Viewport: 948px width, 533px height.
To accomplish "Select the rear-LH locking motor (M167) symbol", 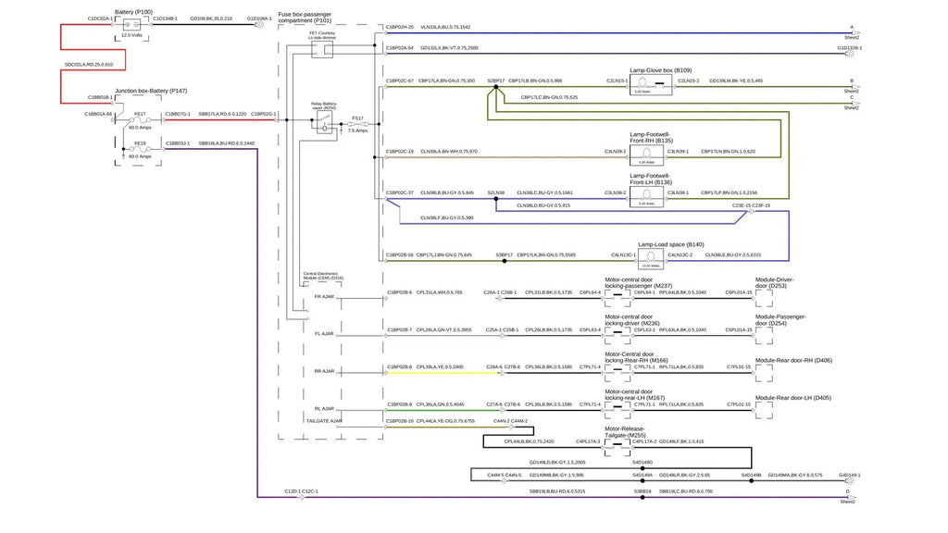I will (617, 410).
